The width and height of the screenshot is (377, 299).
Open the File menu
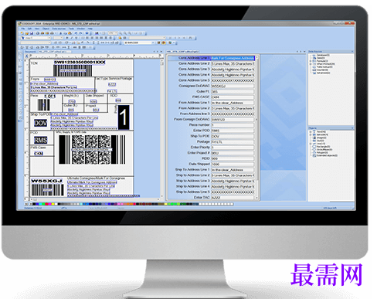(x=22, y=29)
